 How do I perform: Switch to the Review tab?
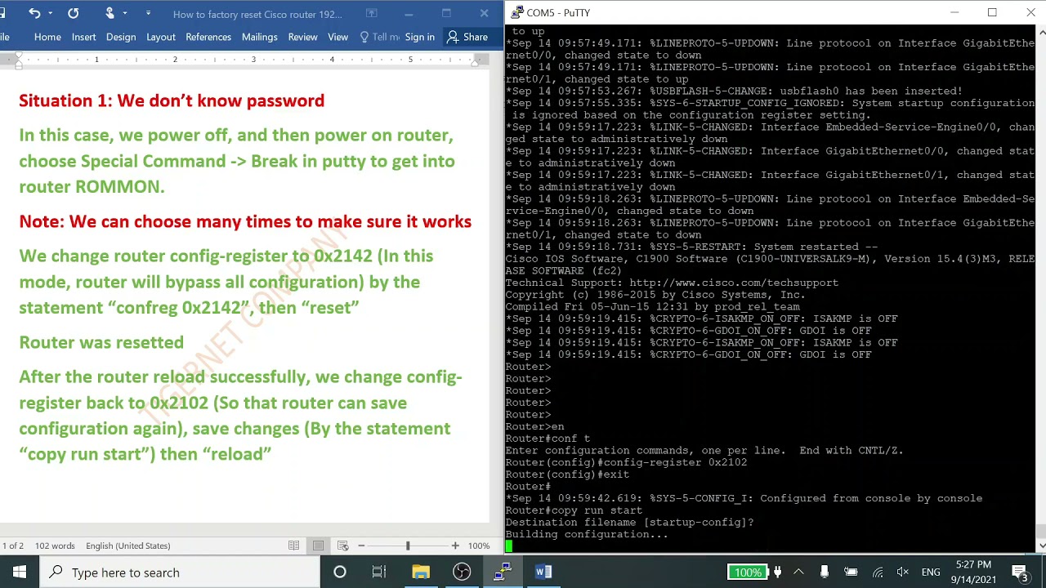(302, 37)
